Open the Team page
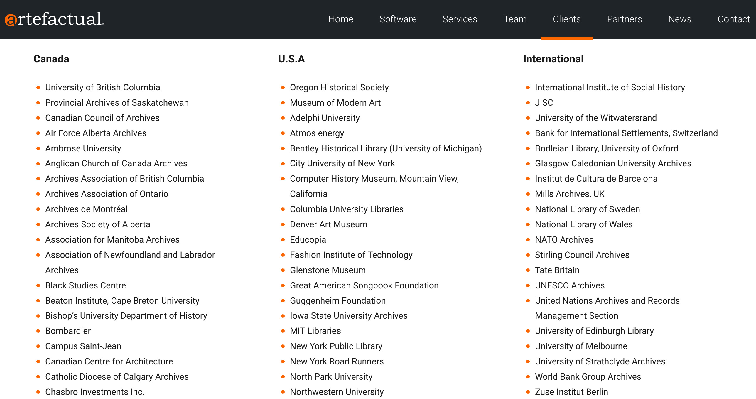Screen dimensions: 756x399 pos(515,19)
